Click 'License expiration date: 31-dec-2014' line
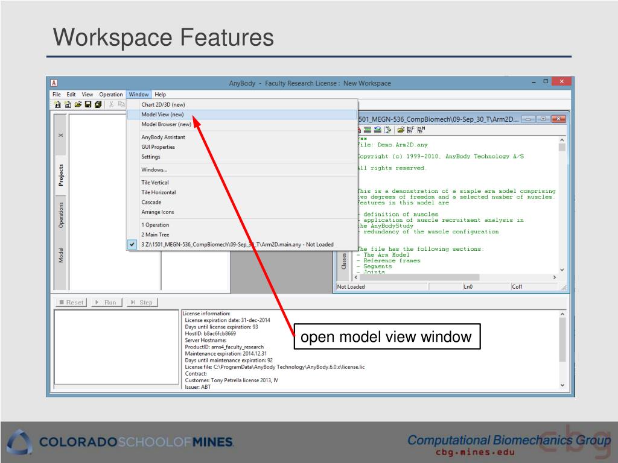This screenshot has width=618, height=463. [228, 320]
